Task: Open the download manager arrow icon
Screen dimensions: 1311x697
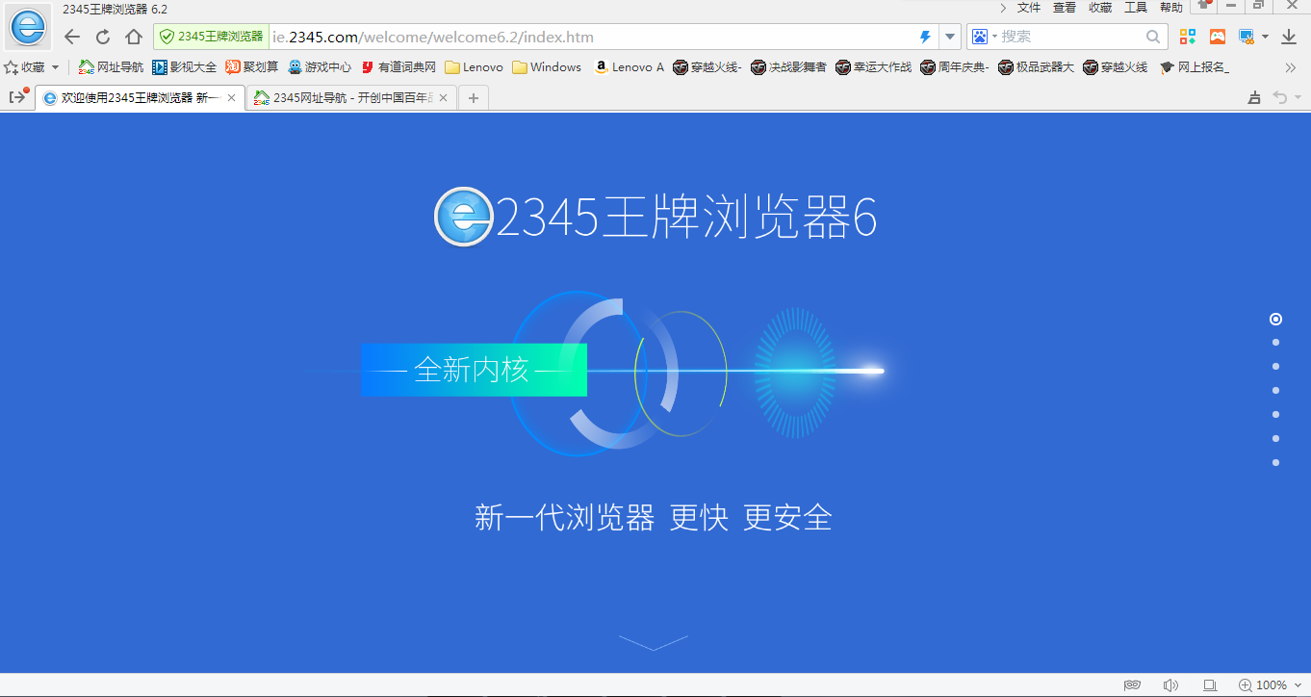Action: coord(1290,36)
